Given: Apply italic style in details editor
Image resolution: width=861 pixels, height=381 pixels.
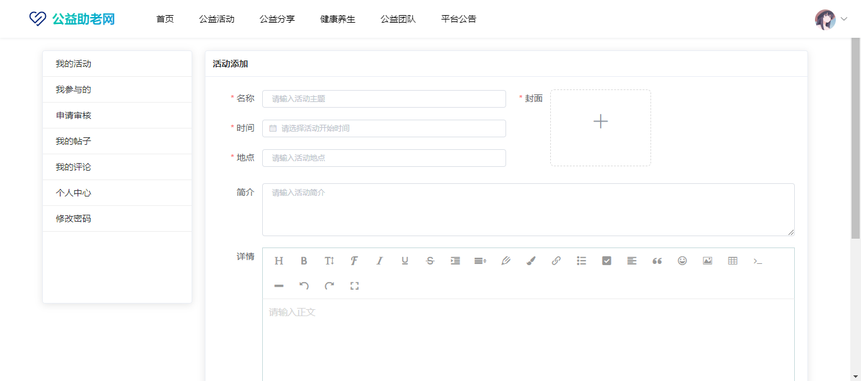Looking at the screenshot, I should click(x=379, y=261).
